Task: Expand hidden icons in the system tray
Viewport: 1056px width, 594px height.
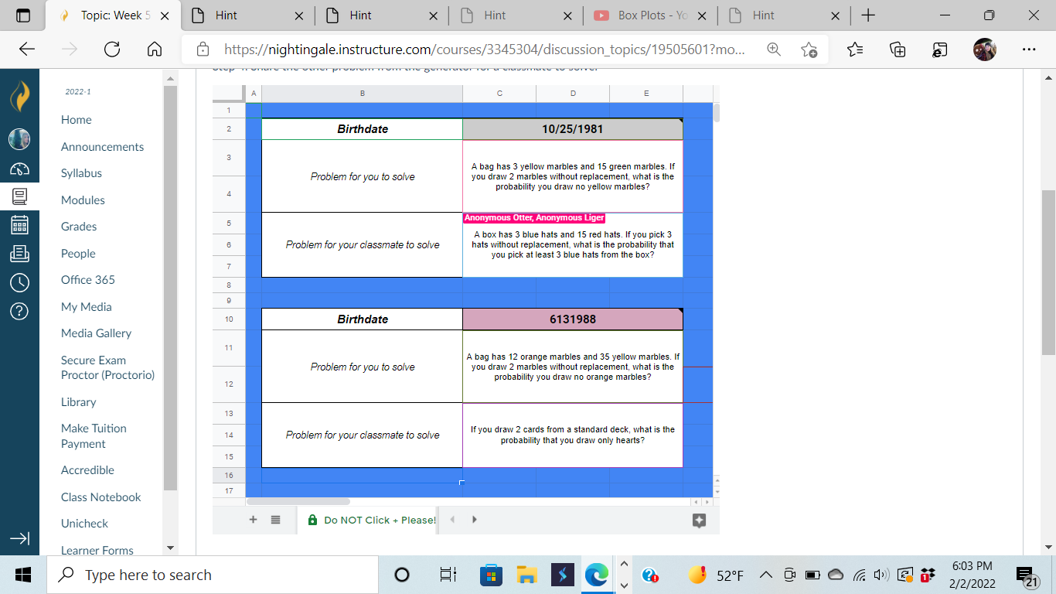Action: [x=765, y=575]
